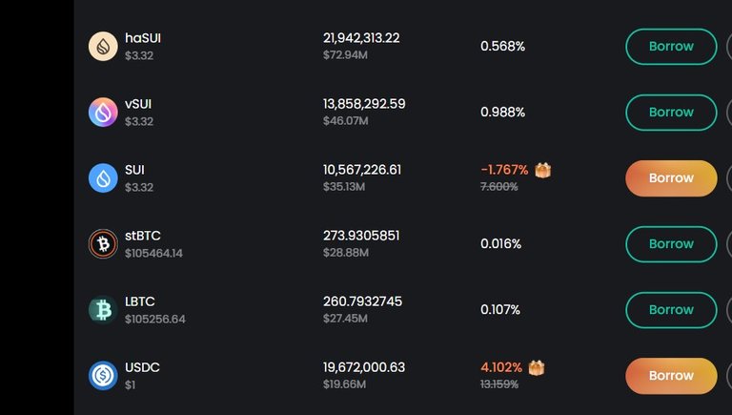
Task: Click the haSUI token icon
Action: (103, 46)
